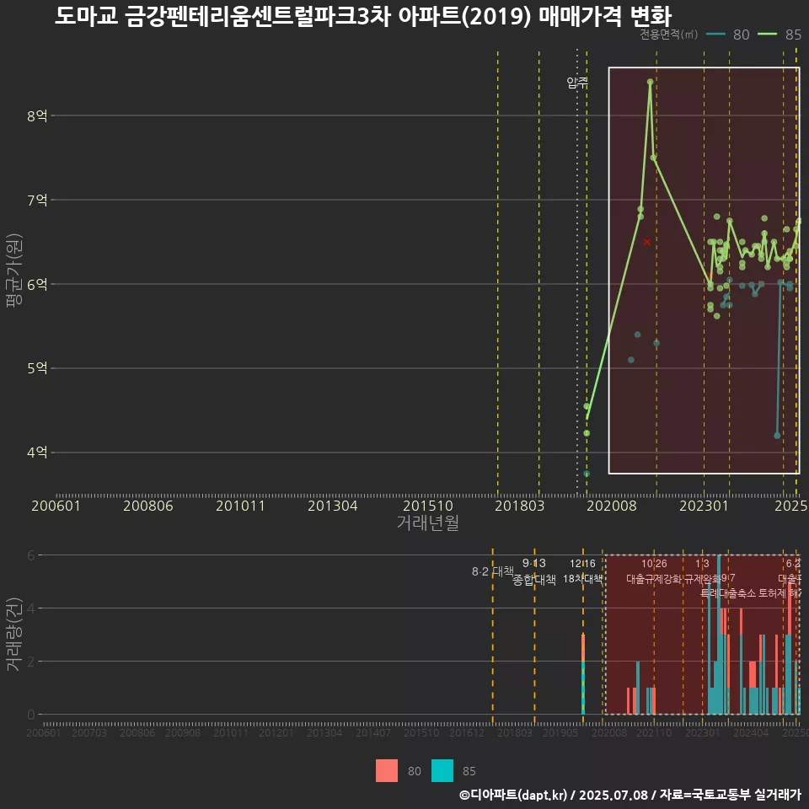
Task: Click the green 85 line swatch in top legend
Action: 767,35
